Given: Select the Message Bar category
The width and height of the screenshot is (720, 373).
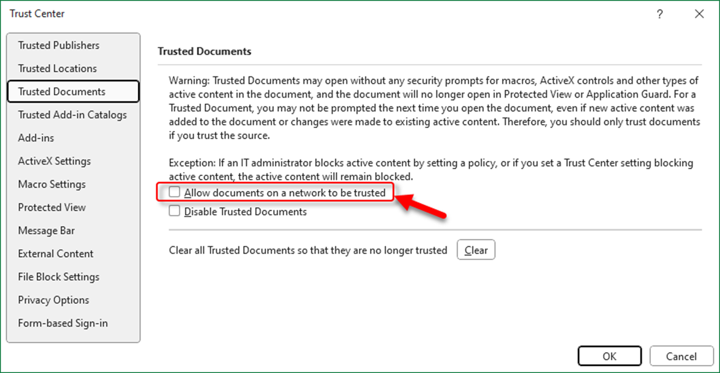Looking at the screenshot, I should click(46, 230).
